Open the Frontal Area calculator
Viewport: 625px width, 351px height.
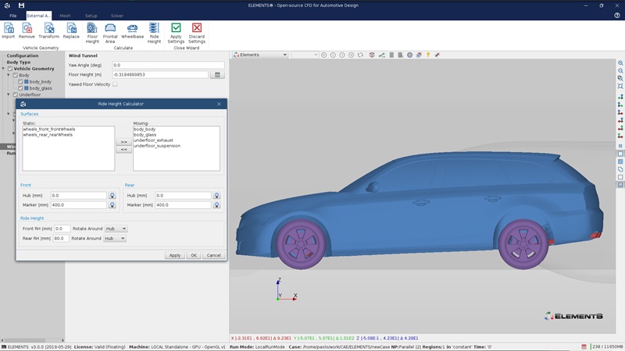coord(110,33)
